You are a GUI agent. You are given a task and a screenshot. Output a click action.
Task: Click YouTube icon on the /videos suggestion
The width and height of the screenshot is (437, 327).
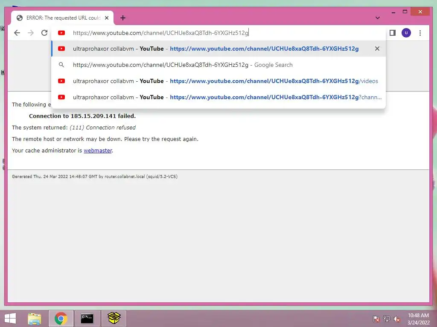pos(61,81)
